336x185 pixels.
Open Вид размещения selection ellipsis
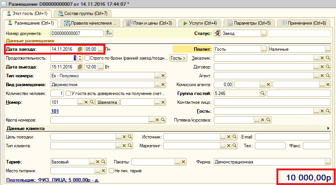[157, 85]
